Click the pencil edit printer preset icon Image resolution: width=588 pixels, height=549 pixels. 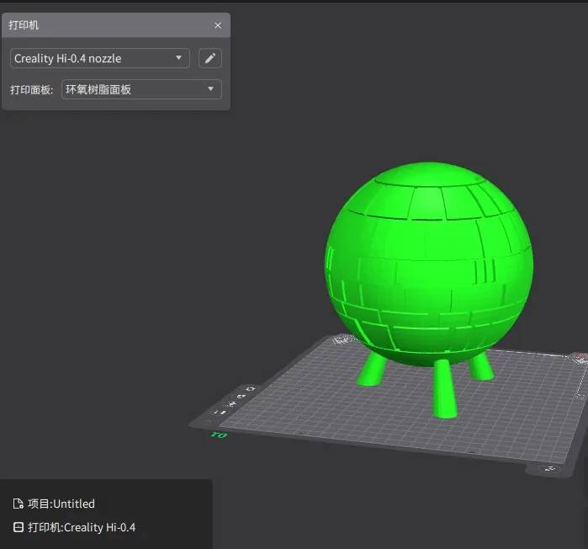pyautogui.click(x=210, y=58)
